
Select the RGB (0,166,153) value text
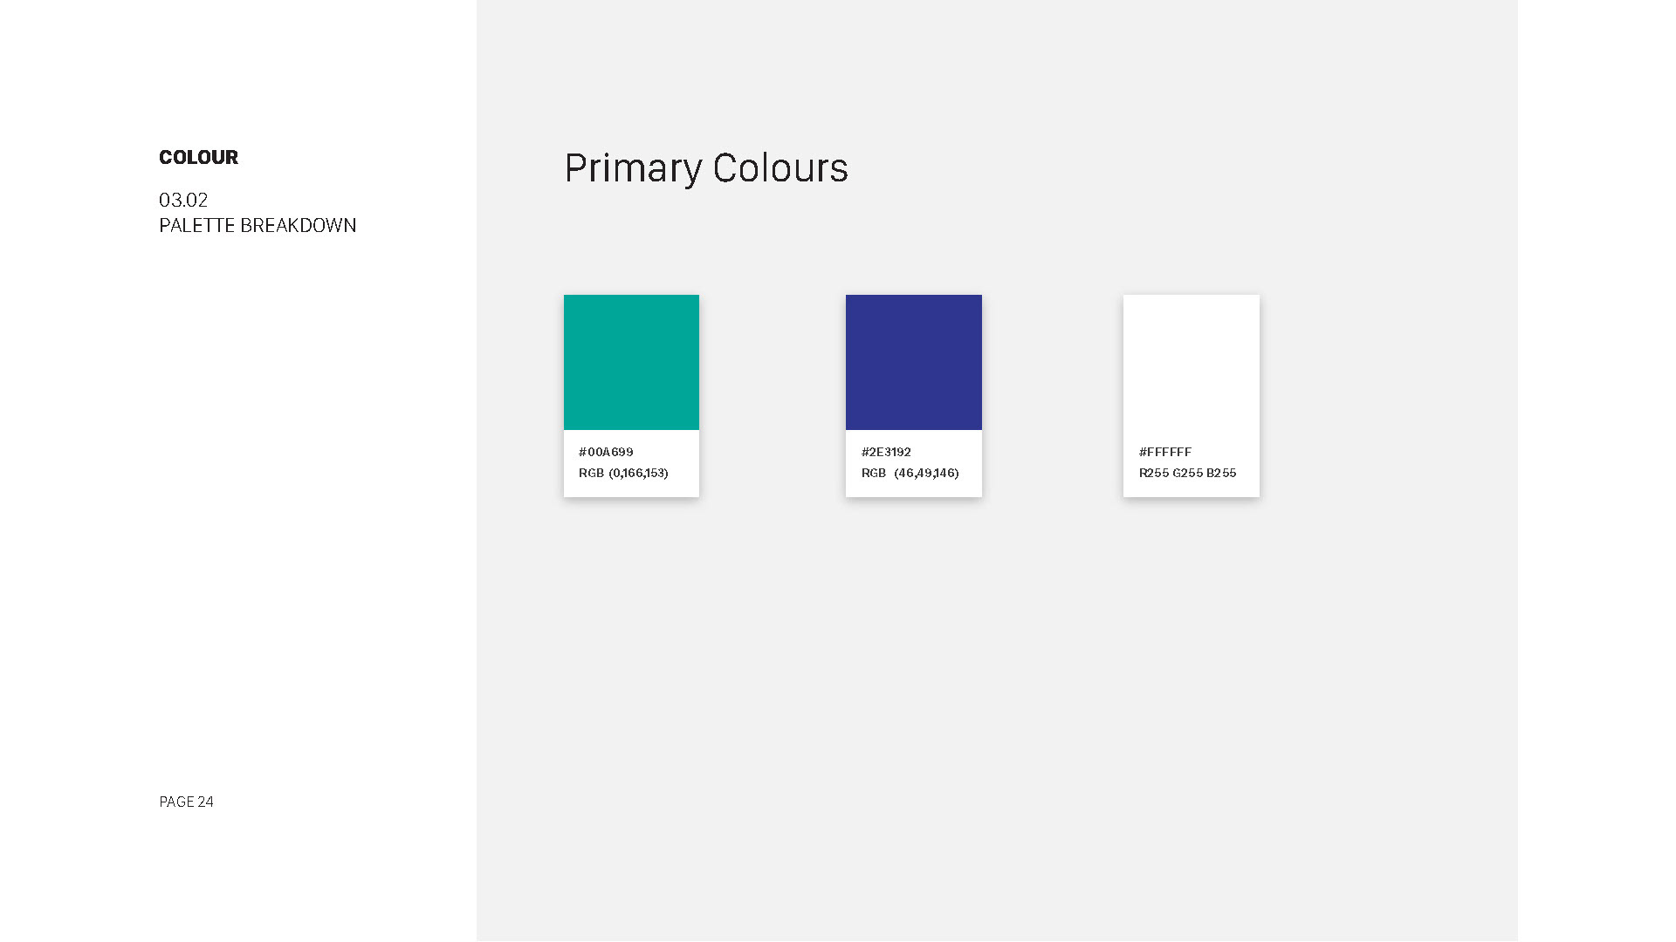pos(623,473)
